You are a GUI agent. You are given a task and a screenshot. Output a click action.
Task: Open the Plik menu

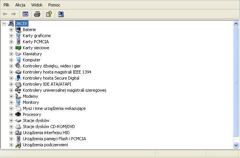6,5
